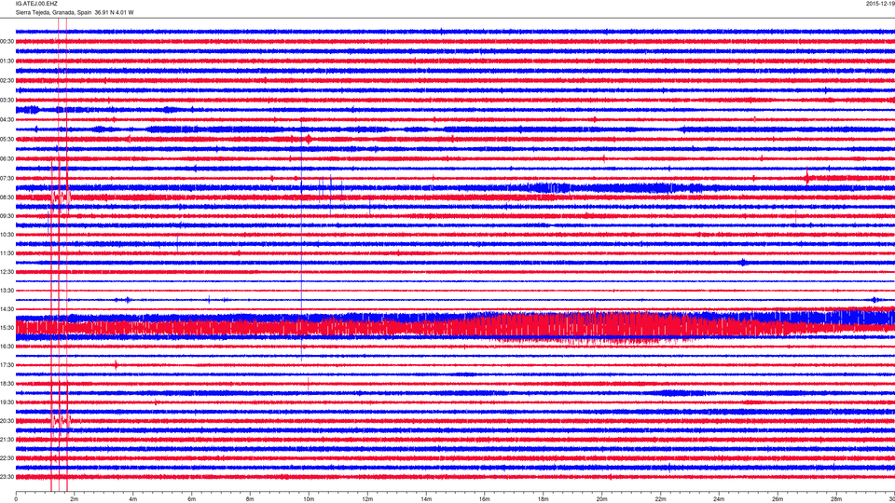
Task: Select the 22:30 time label
Action: (x=7, y=458)
